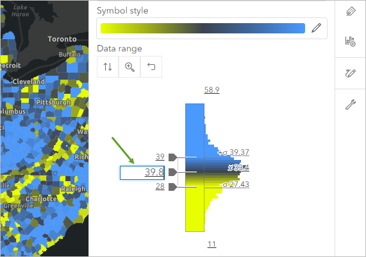The image size is (366, 257).
Task: Click the Toronto label on the map
Action: coord(62,39)
